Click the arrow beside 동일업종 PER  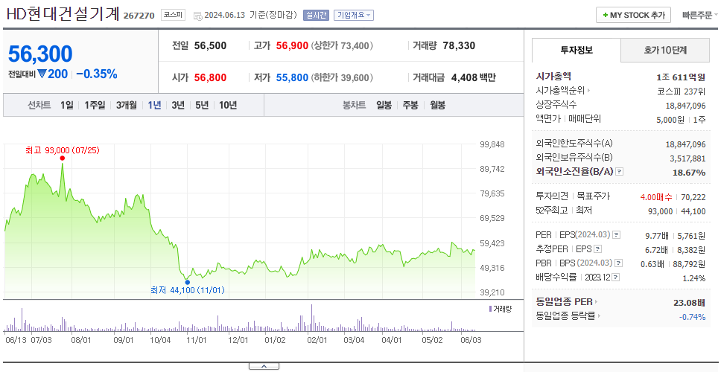[x=596, y=302]
